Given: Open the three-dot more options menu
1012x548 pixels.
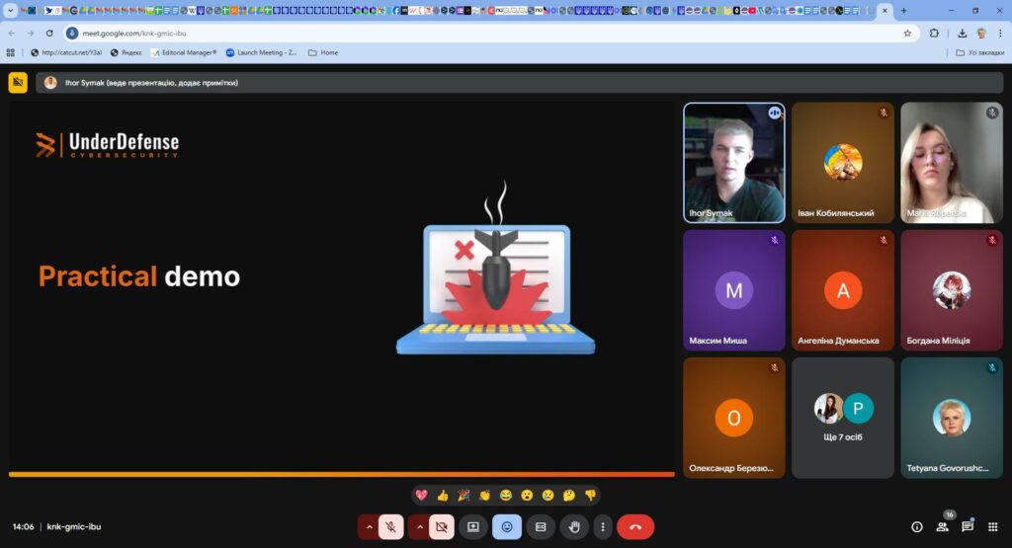Looking at the screenshot, I should [603, 527].
